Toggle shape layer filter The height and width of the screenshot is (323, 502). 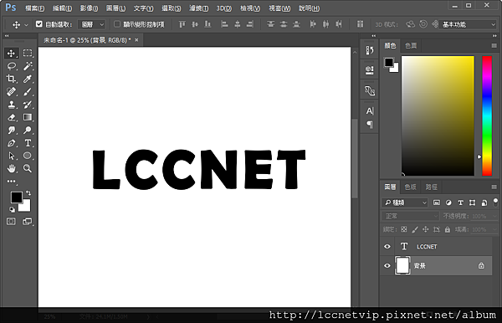pyautogui.click(x=472, y=203)
